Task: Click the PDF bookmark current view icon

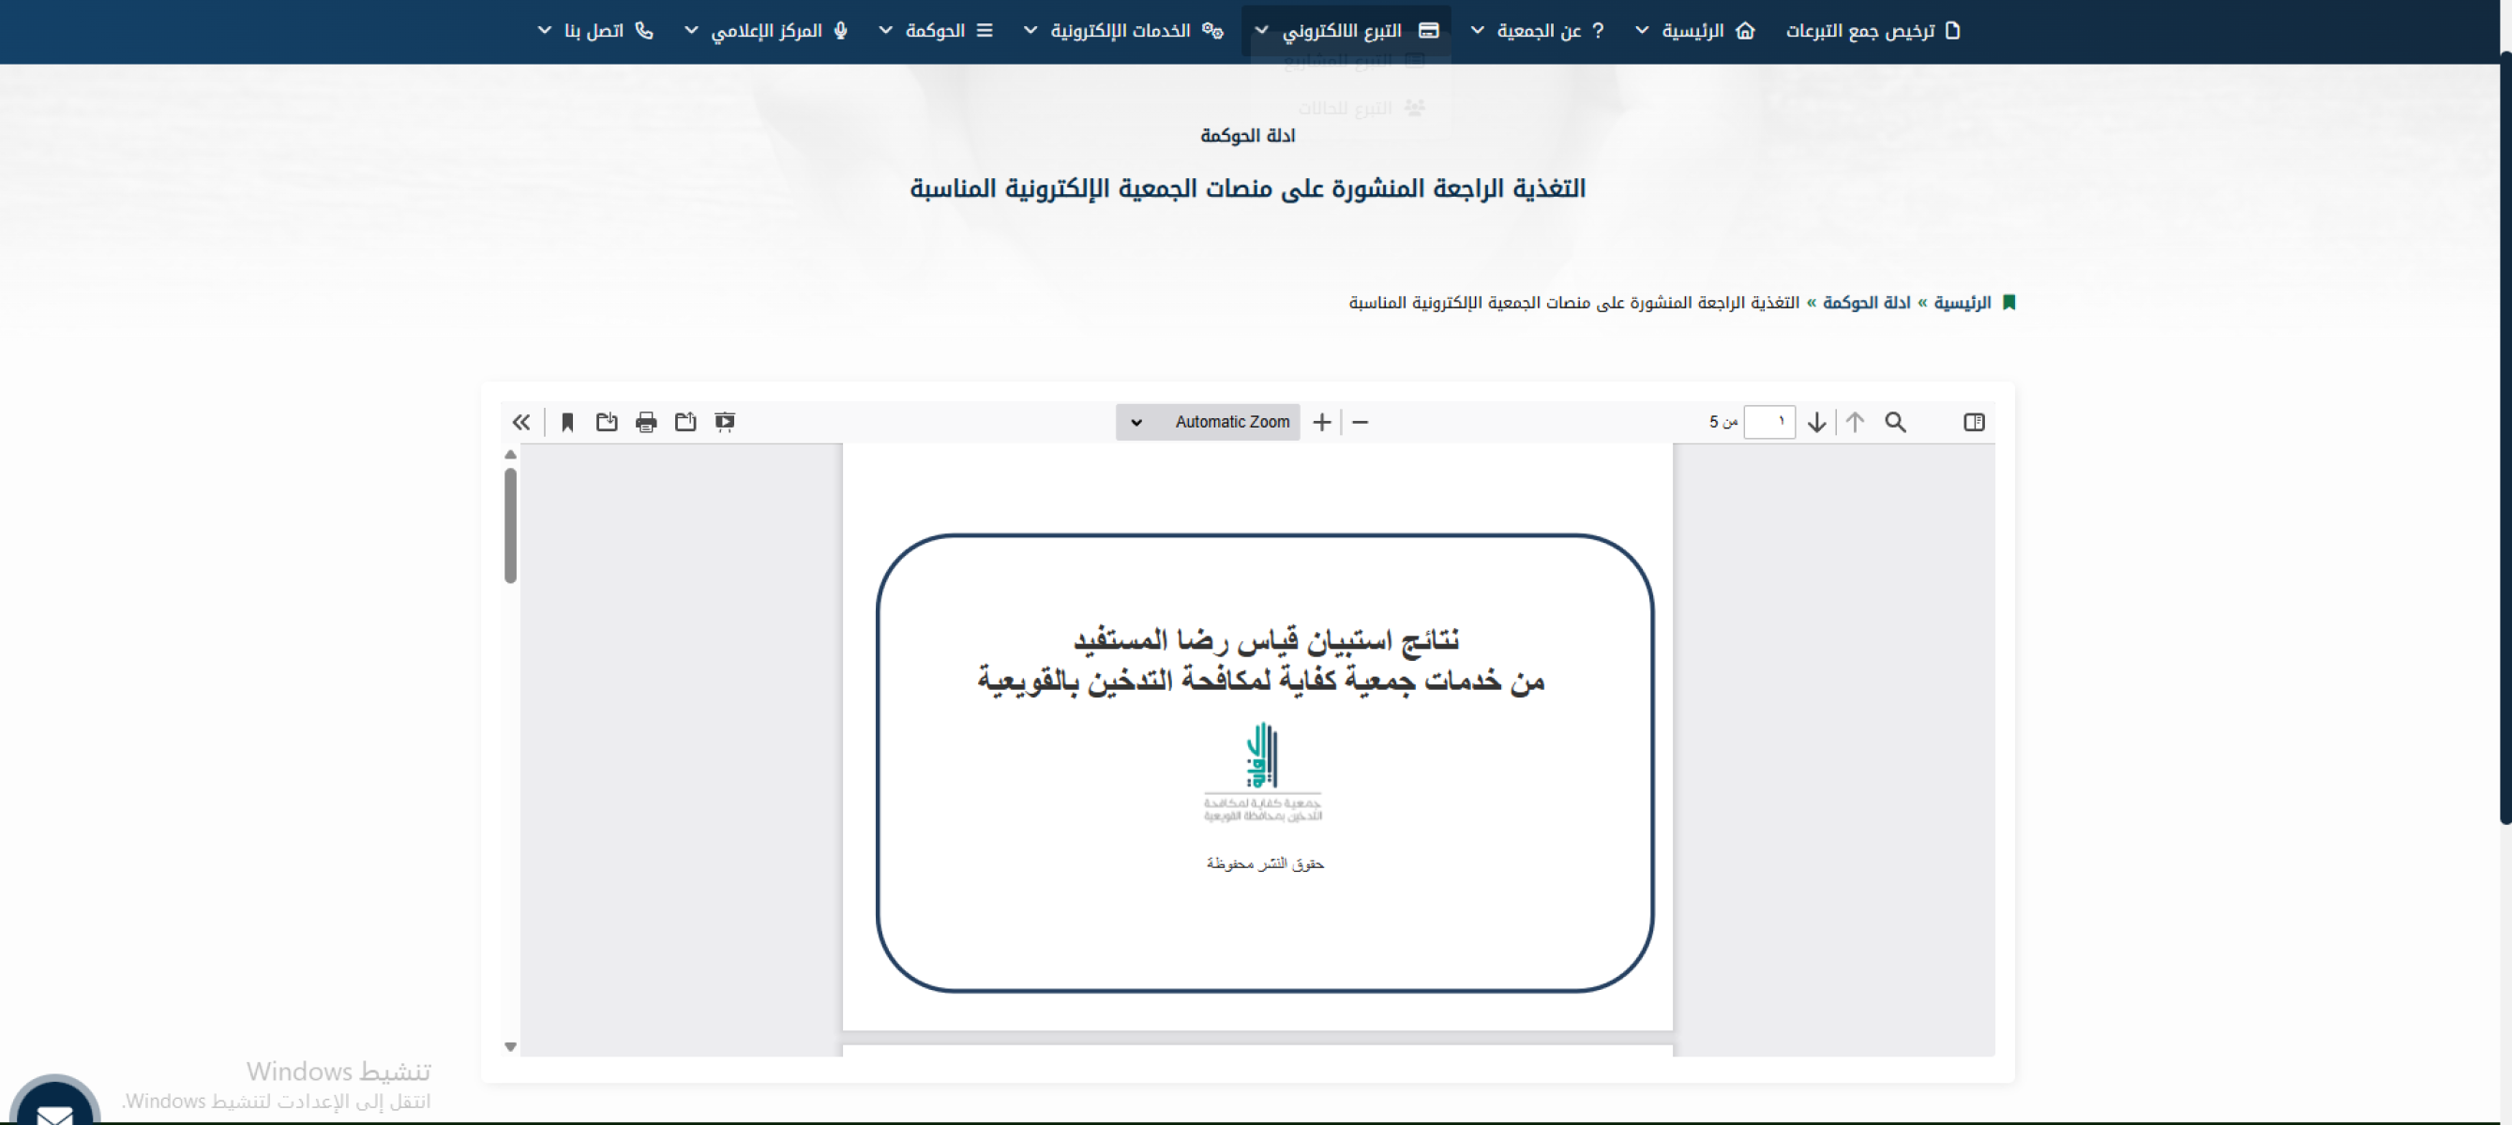Action: coord(566,422)
